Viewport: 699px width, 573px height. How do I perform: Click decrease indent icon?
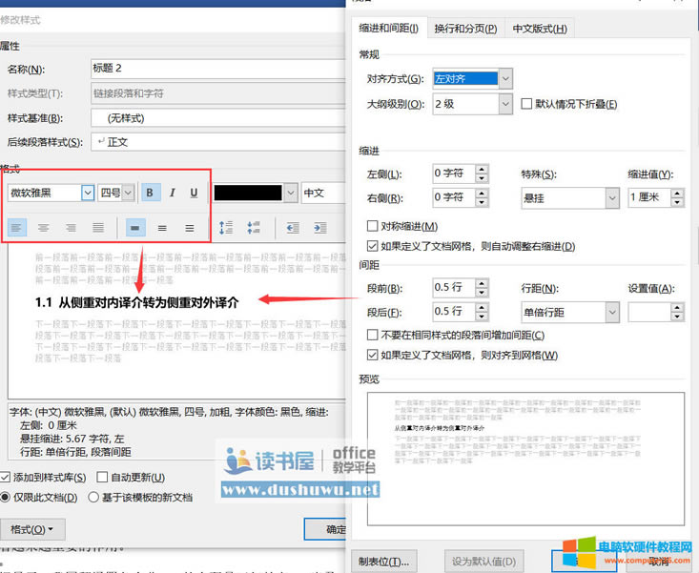[x=293, y=228]
